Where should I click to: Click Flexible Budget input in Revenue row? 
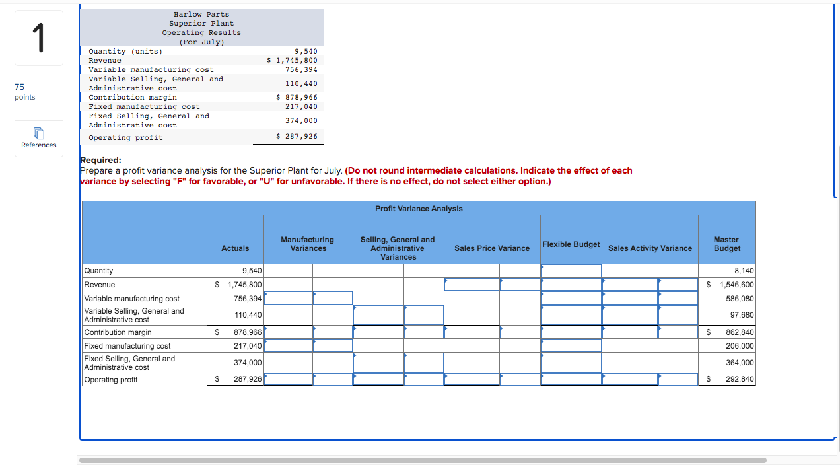tap(571, 284)
